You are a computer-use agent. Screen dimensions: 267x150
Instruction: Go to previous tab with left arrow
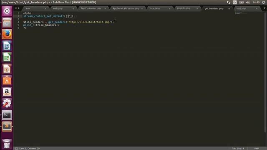[15, 8]
